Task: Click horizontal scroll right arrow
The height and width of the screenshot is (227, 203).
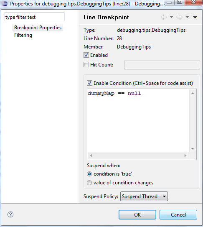Action: (185, 156)
